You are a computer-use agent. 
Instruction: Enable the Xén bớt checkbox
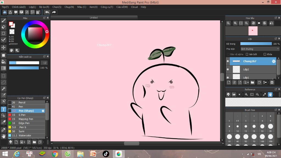click(x=247, y=54)
